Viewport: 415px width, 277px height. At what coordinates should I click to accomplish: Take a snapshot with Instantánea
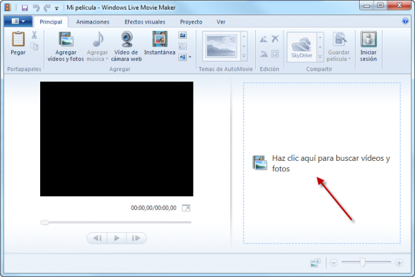160,40
